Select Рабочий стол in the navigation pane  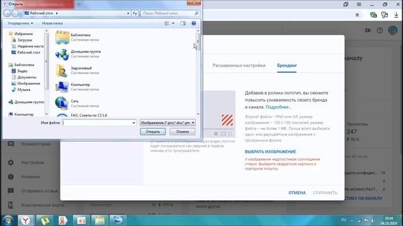pos(26,52)
